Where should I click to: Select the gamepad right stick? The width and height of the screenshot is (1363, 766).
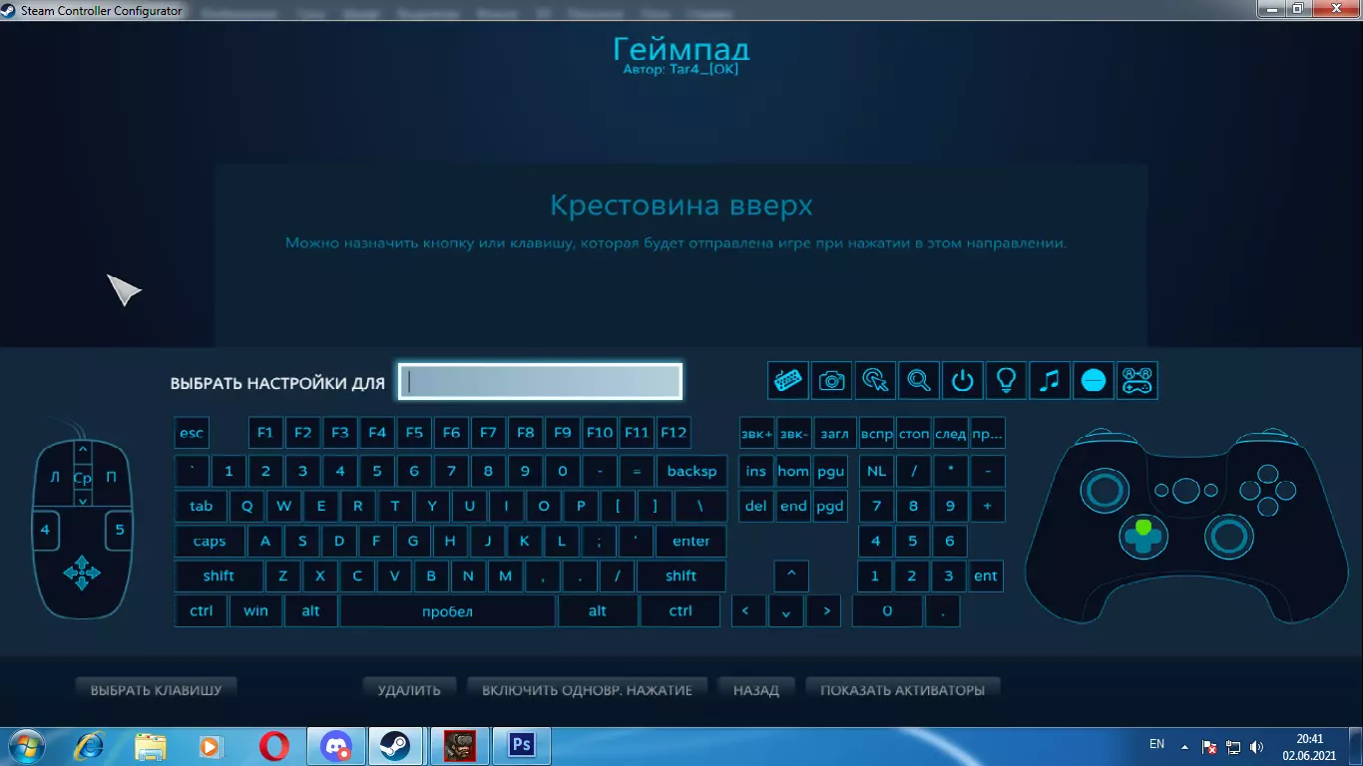click(x=1228, y=538)
